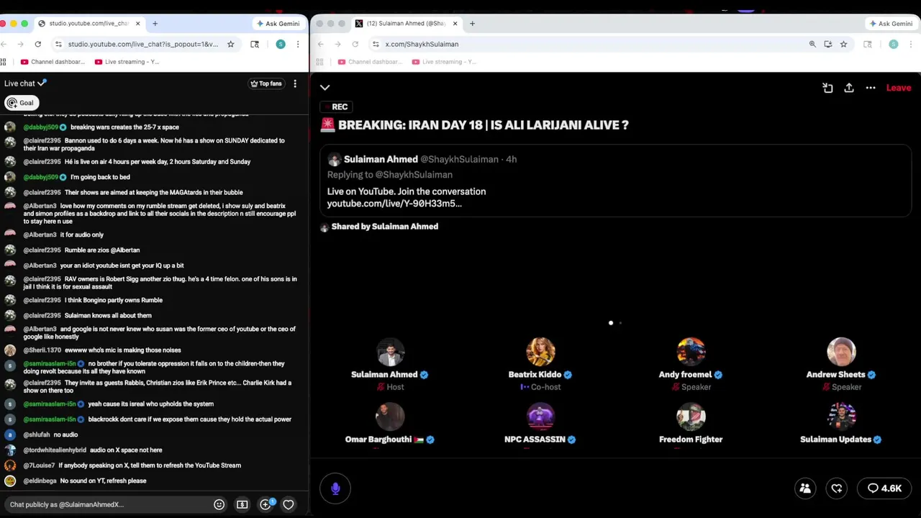
Task: Open Chrome menu in the X window
Action: click(911, 44)
